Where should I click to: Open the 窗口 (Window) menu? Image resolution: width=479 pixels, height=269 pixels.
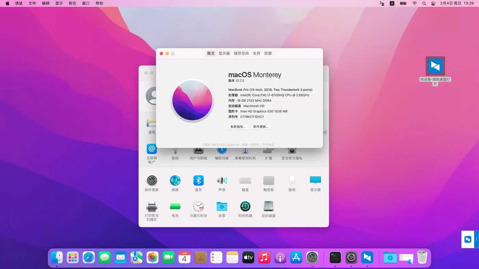(86, 3)
